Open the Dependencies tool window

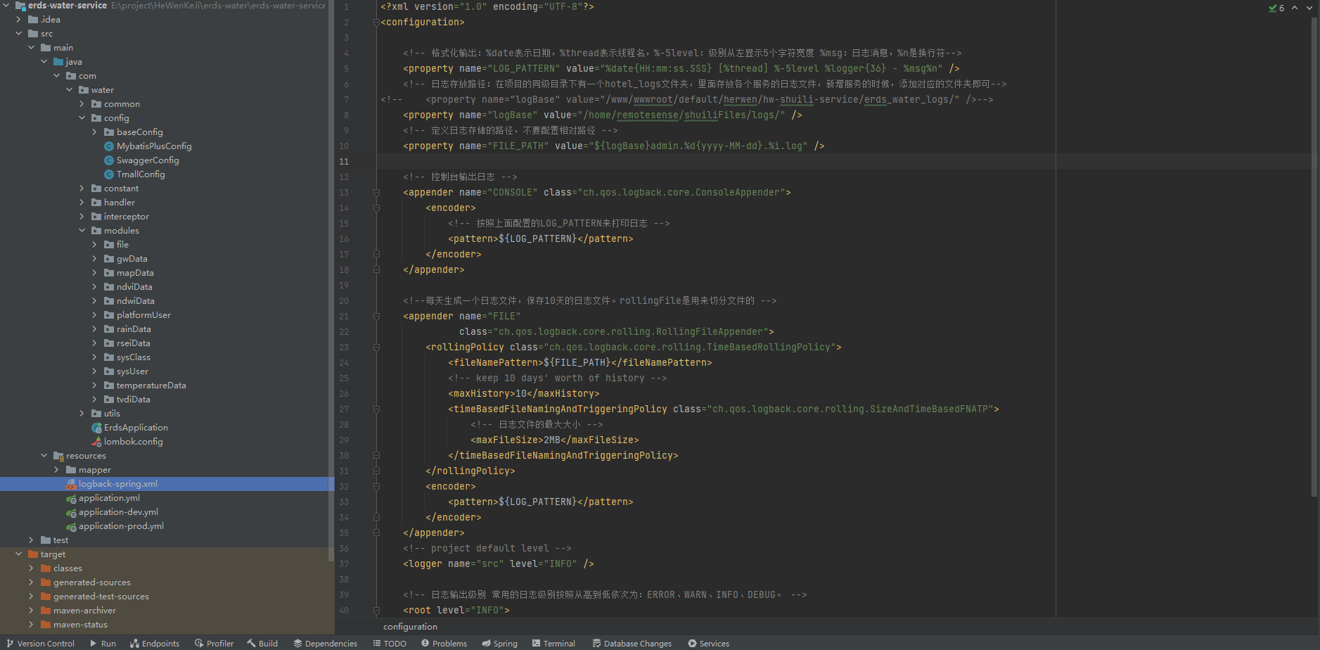pos(325,643)
